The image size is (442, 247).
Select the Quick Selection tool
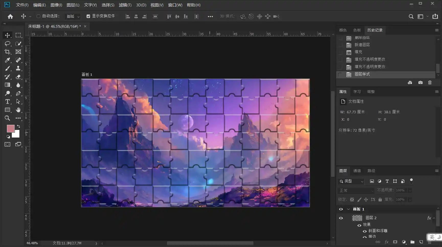point(18,44)
